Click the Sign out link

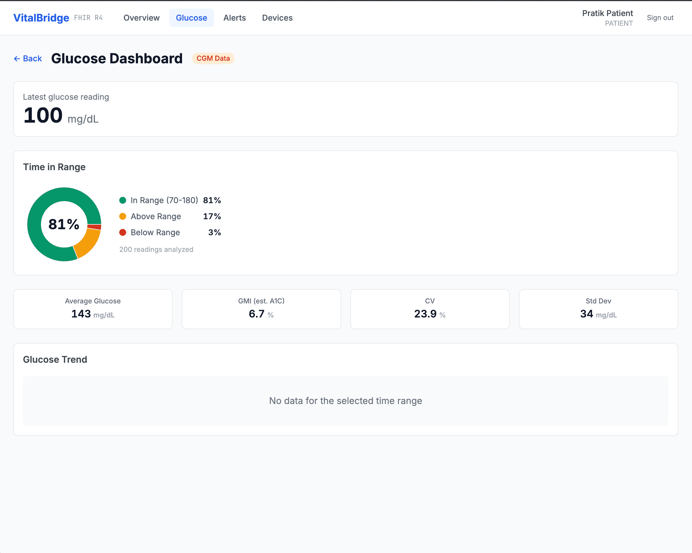click(x=660, y=18)
